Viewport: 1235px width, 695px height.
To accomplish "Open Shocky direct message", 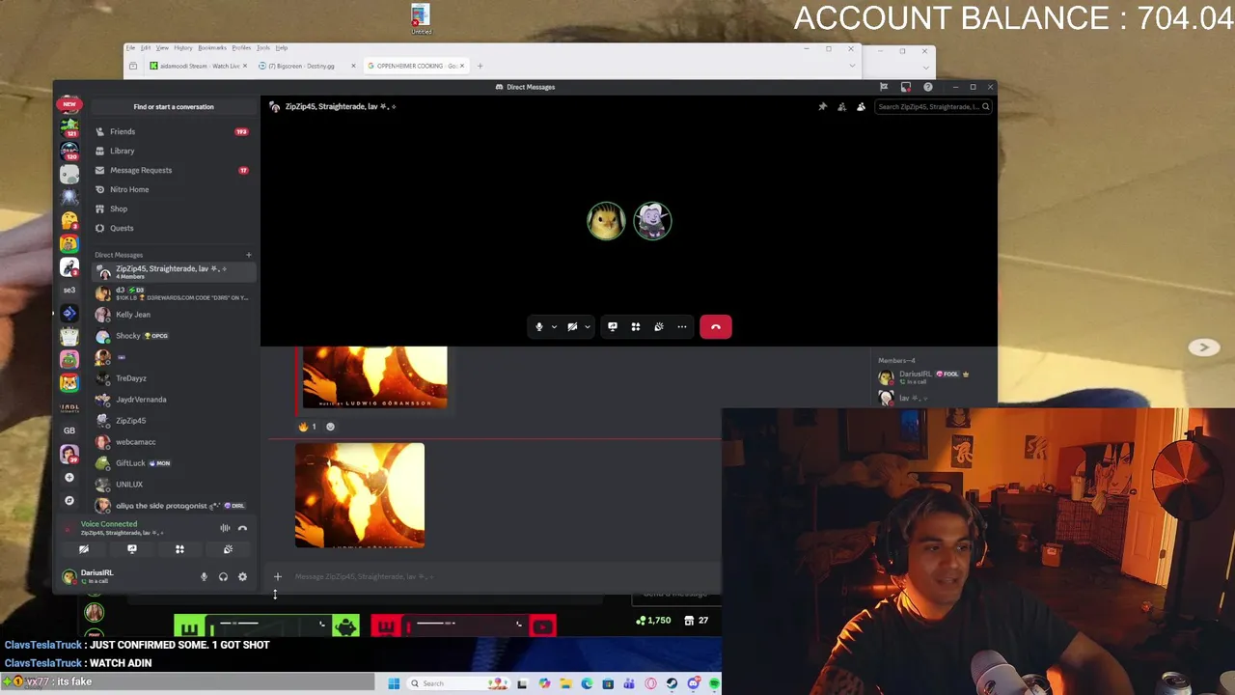I will click(x=173, y=336).
